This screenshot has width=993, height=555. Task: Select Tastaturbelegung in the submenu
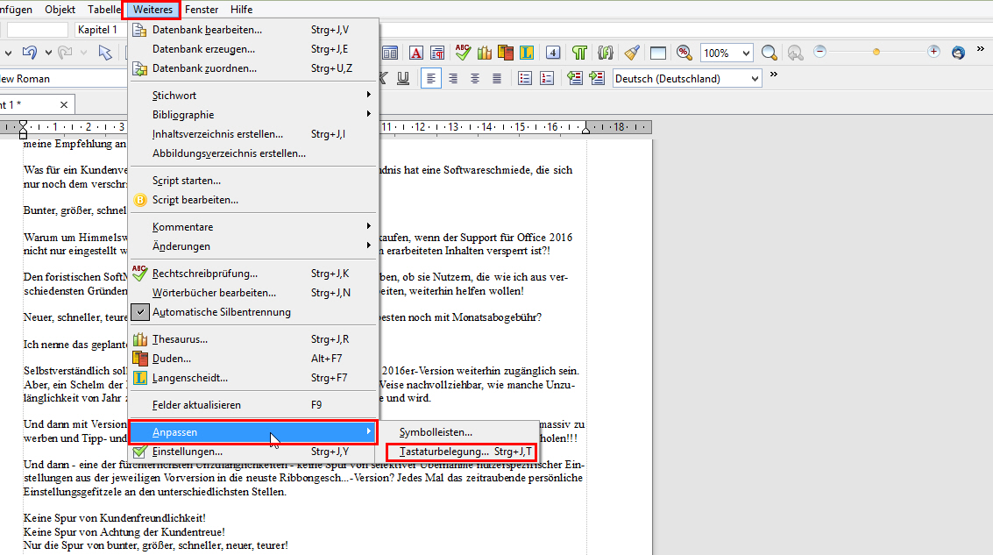(462, 452)
